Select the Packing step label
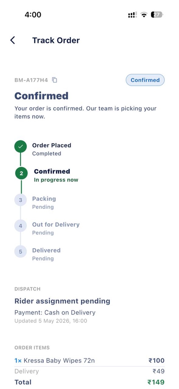 [x=44, y=199]
